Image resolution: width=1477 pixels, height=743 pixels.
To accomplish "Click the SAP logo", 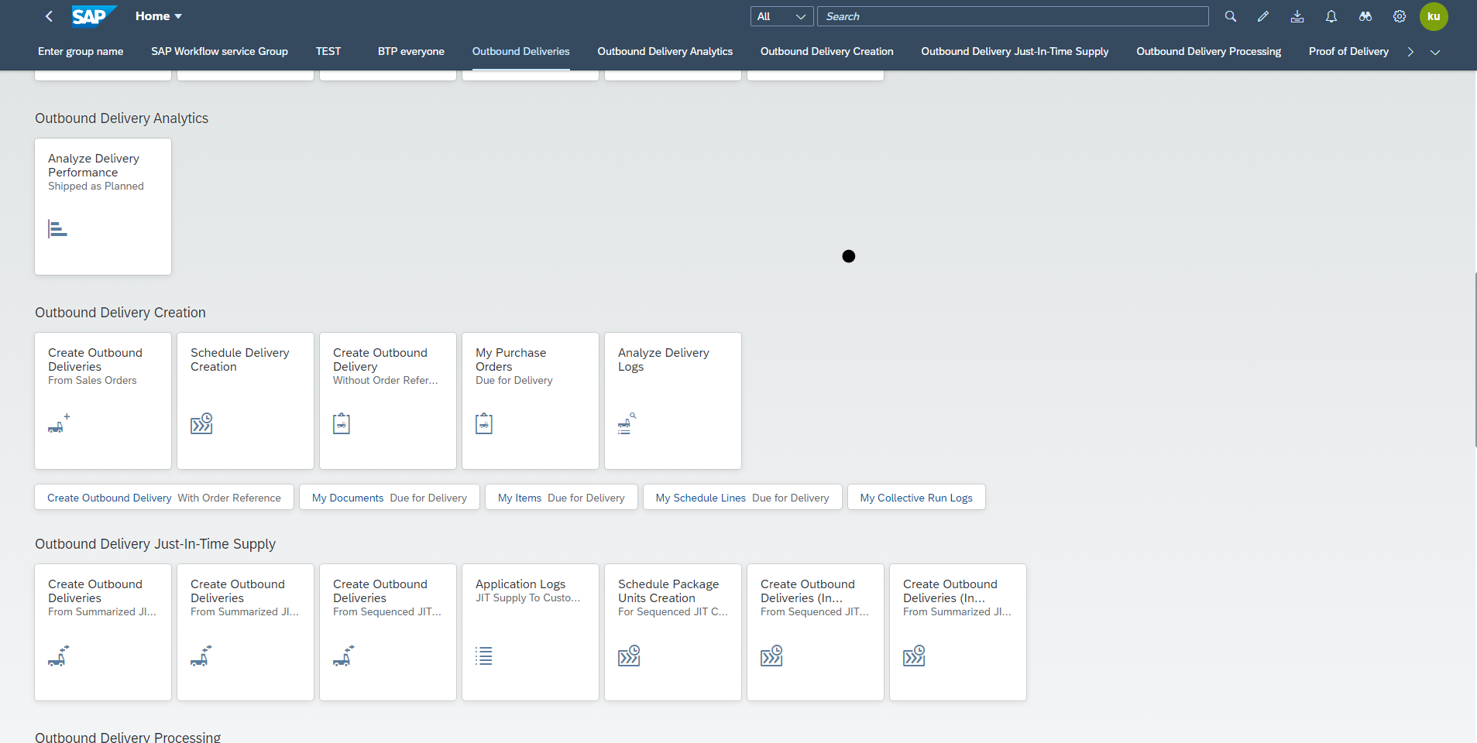I will (x=94, y=16).
